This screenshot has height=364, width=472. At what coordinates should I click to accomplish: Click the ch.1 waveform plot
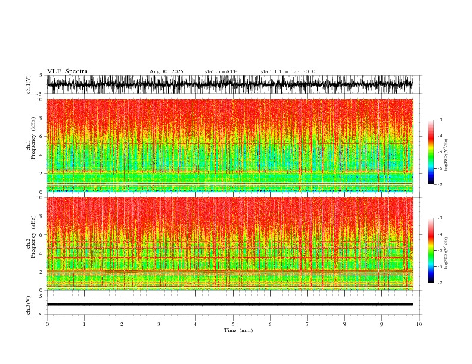point(229,84)
